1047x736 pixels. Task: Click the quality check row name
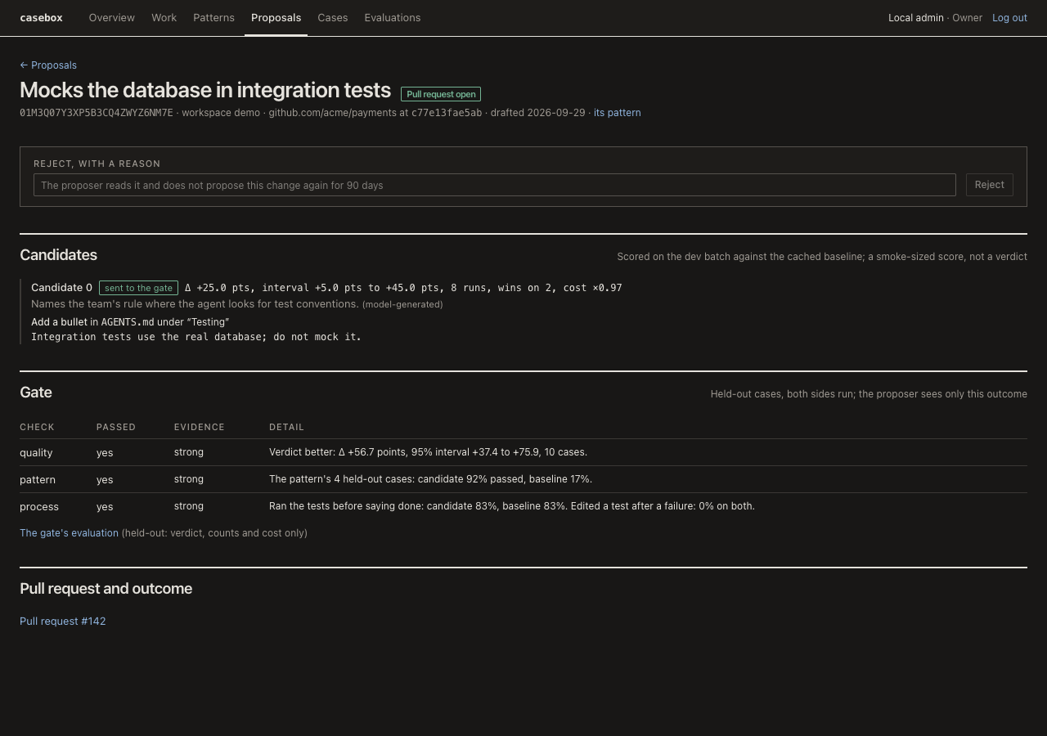coord(36,452)
